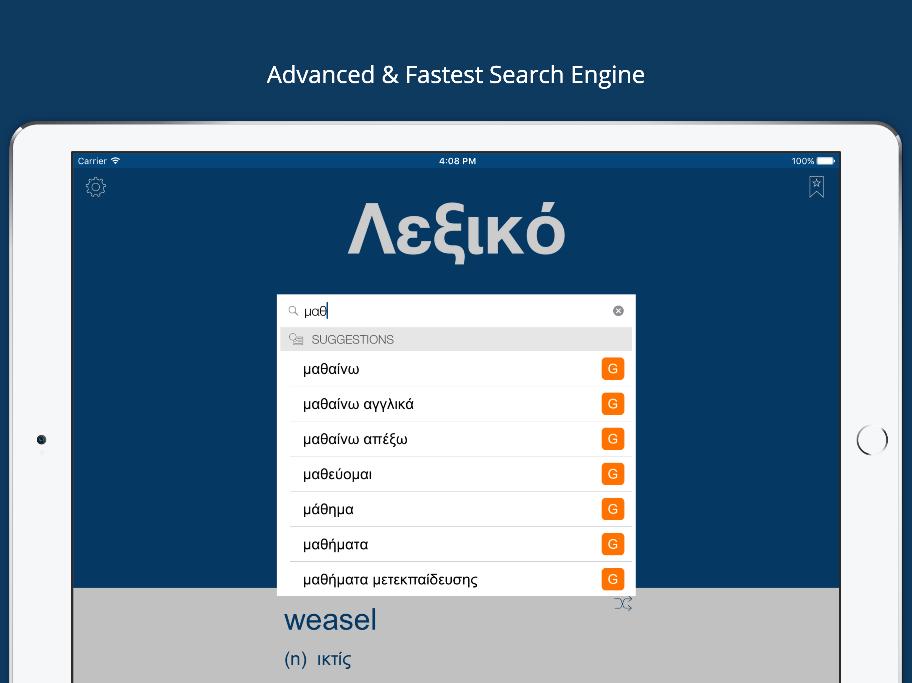Open settings via the gear icon
The image size is (912, 683).
96,187
